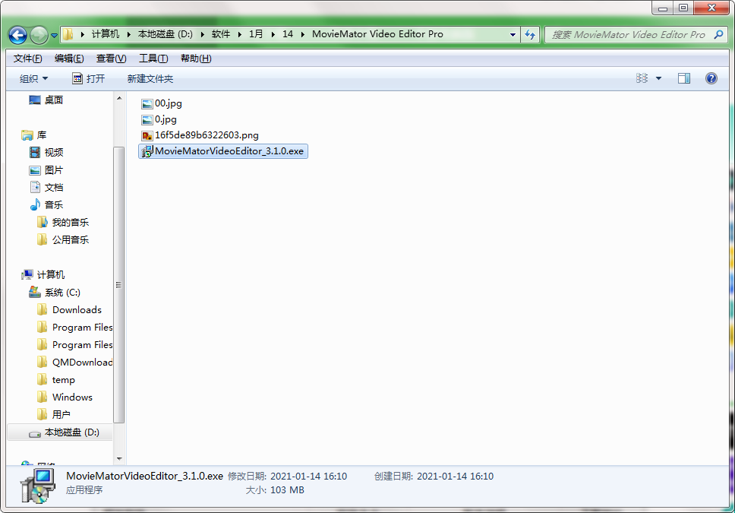735x513 pixels.
Task: Open the 文件(F) menu
Action: coord(27,59)
